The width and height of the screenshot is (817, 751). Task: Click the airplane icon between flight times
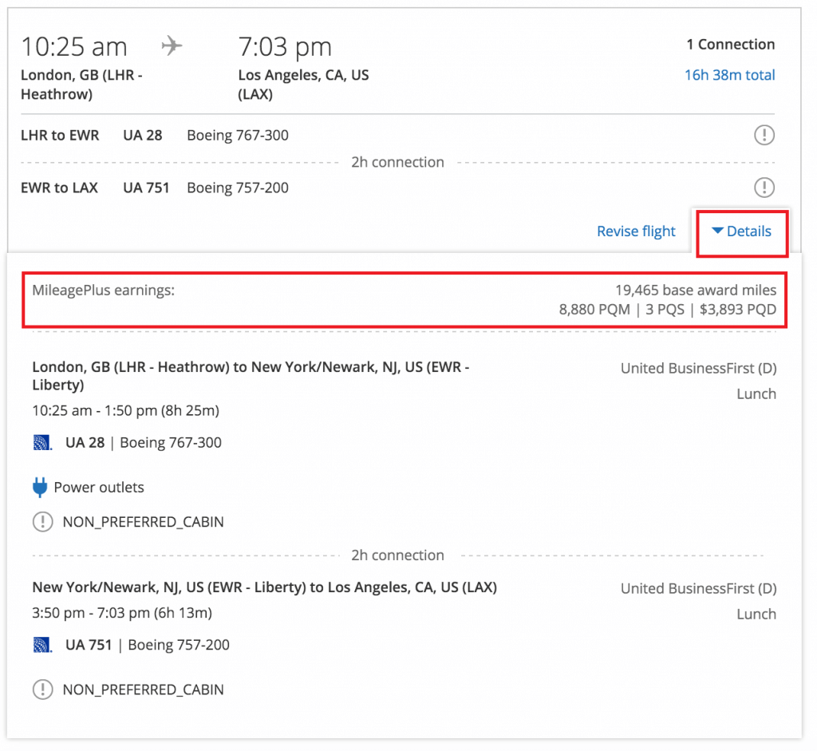pyautogui.click(x=172, y=45)
